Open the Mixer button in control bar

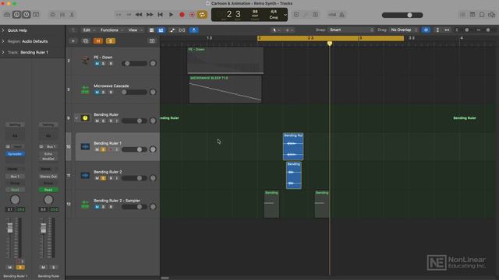coord(62,15)
